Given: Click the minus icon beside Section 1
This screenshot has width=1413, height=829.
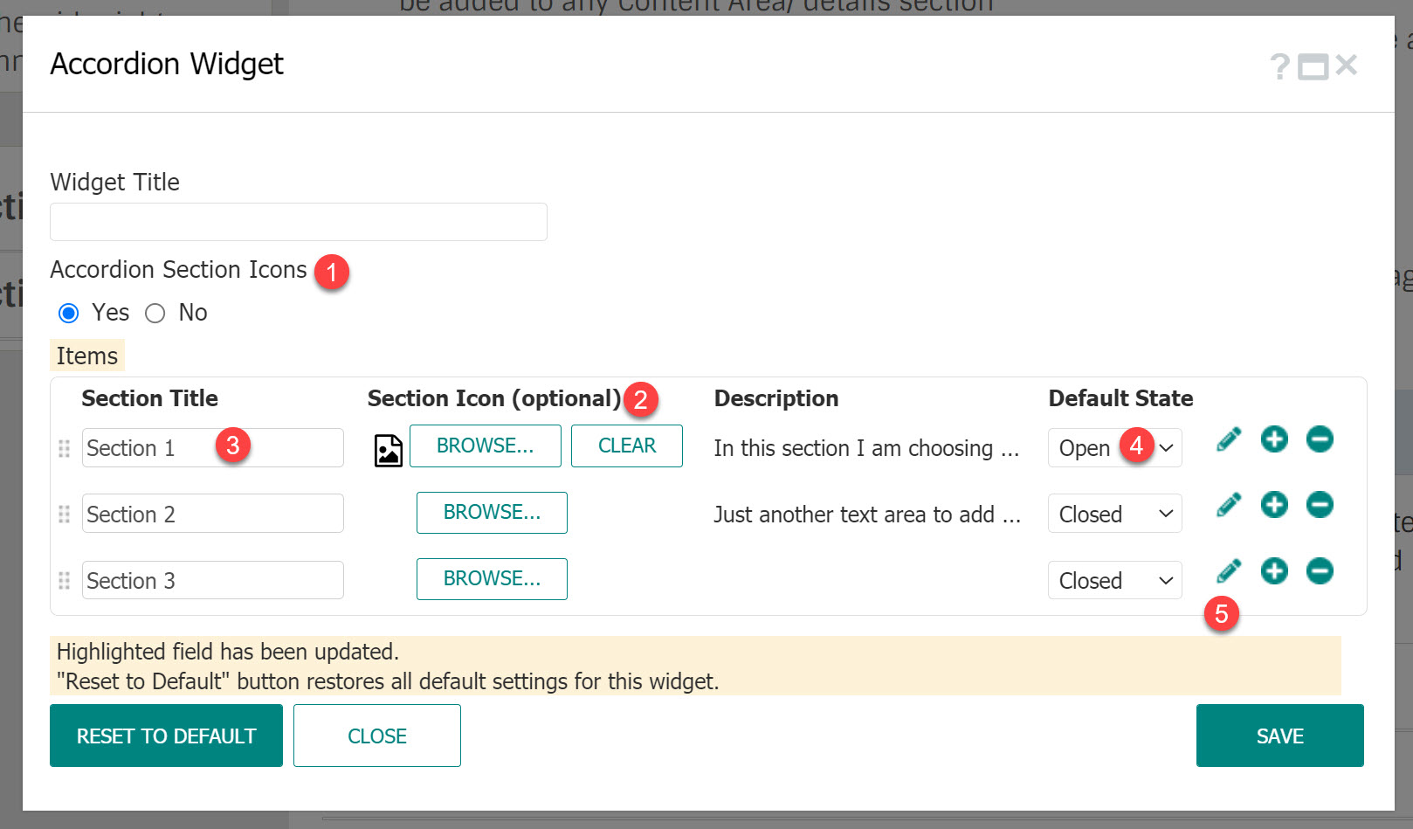Looking at the screenshot, I should click(1320, 439).
